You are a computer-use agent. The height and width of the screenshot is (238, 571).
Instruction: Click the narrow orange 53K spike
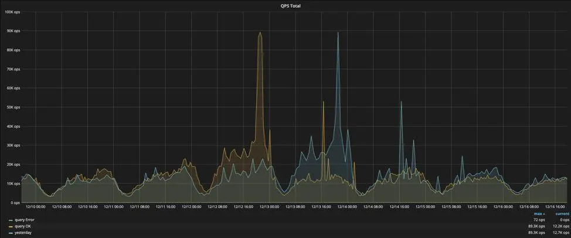pyautogui.click(x=323, y=103)
